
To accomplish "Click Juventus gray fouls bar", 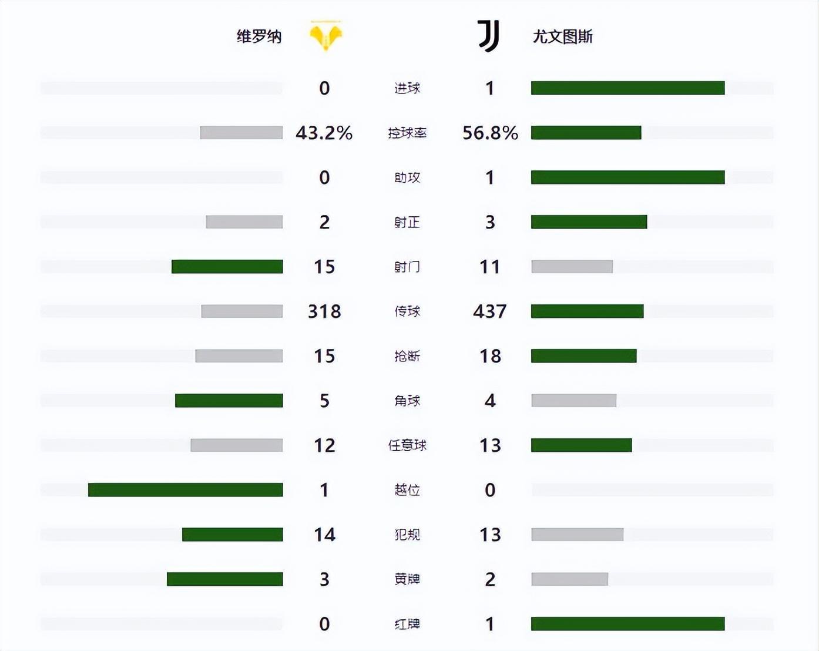I will click(577, 535).
